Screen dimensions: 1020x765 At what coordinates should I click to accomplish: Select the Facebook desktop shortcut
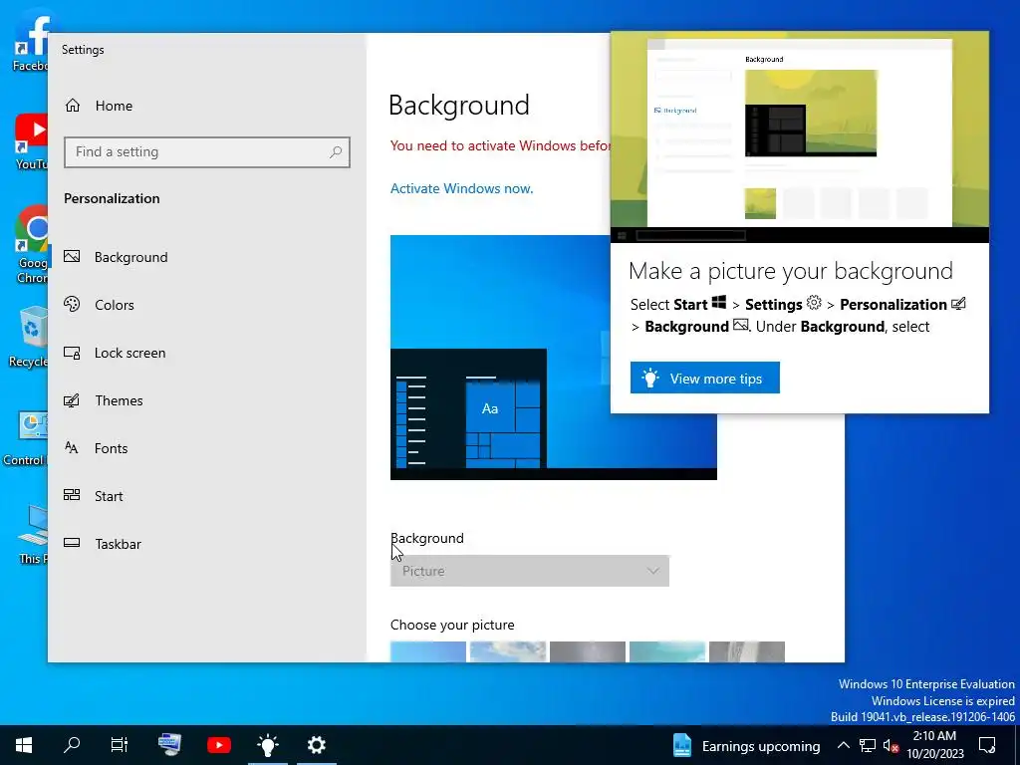coord(31,39)
